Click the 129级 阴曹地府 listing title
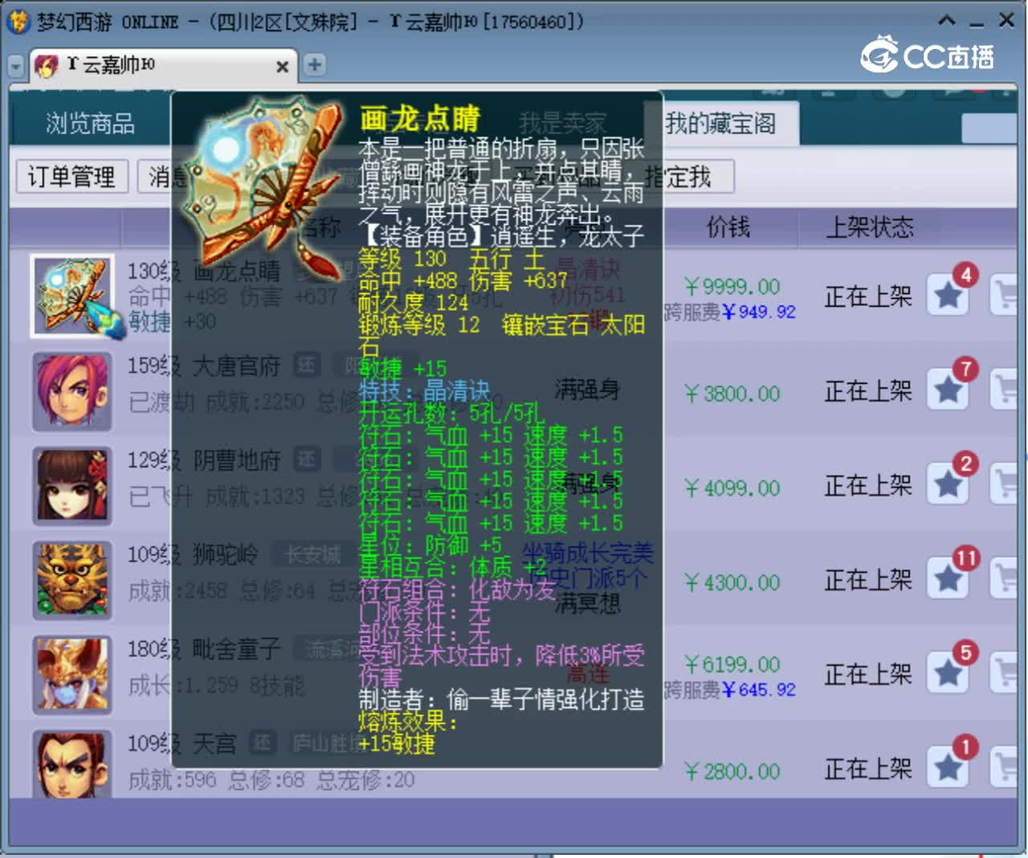This screenshot has height=858, width=1028. coord(204,460)
